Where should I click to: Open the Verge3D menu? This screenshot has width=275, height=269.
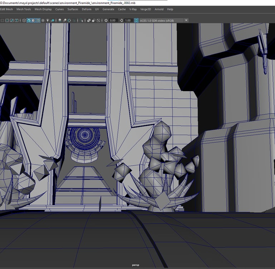tap(145, 9)
